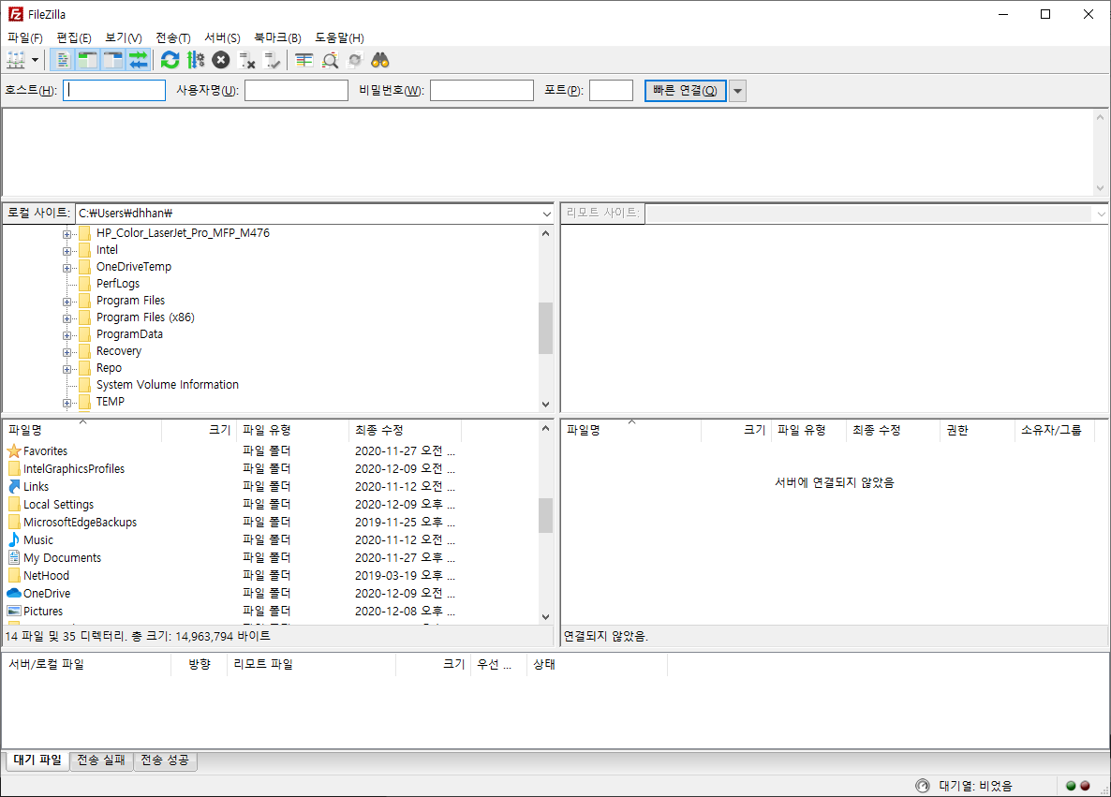1111x797 pixels.
Task: Open the Site Manager
Action: 16,60
